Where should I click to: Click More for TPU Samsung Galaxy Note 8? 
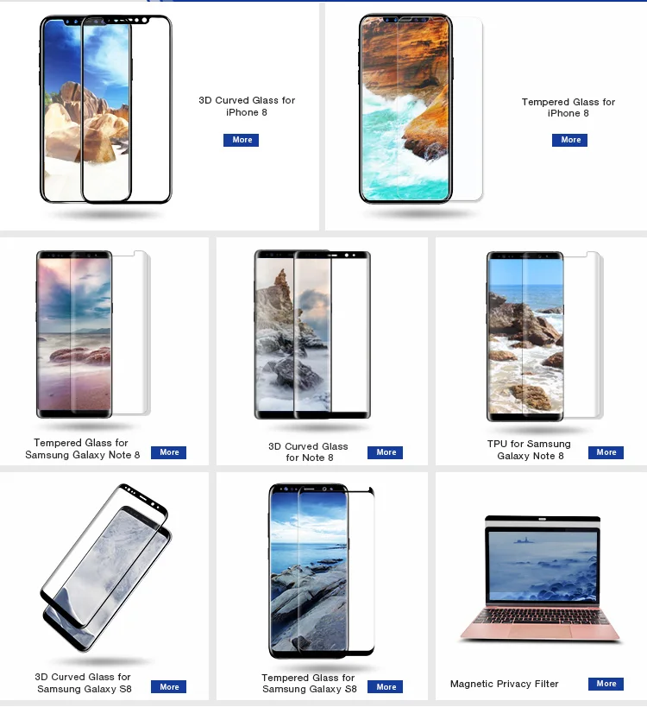(606, 452)
